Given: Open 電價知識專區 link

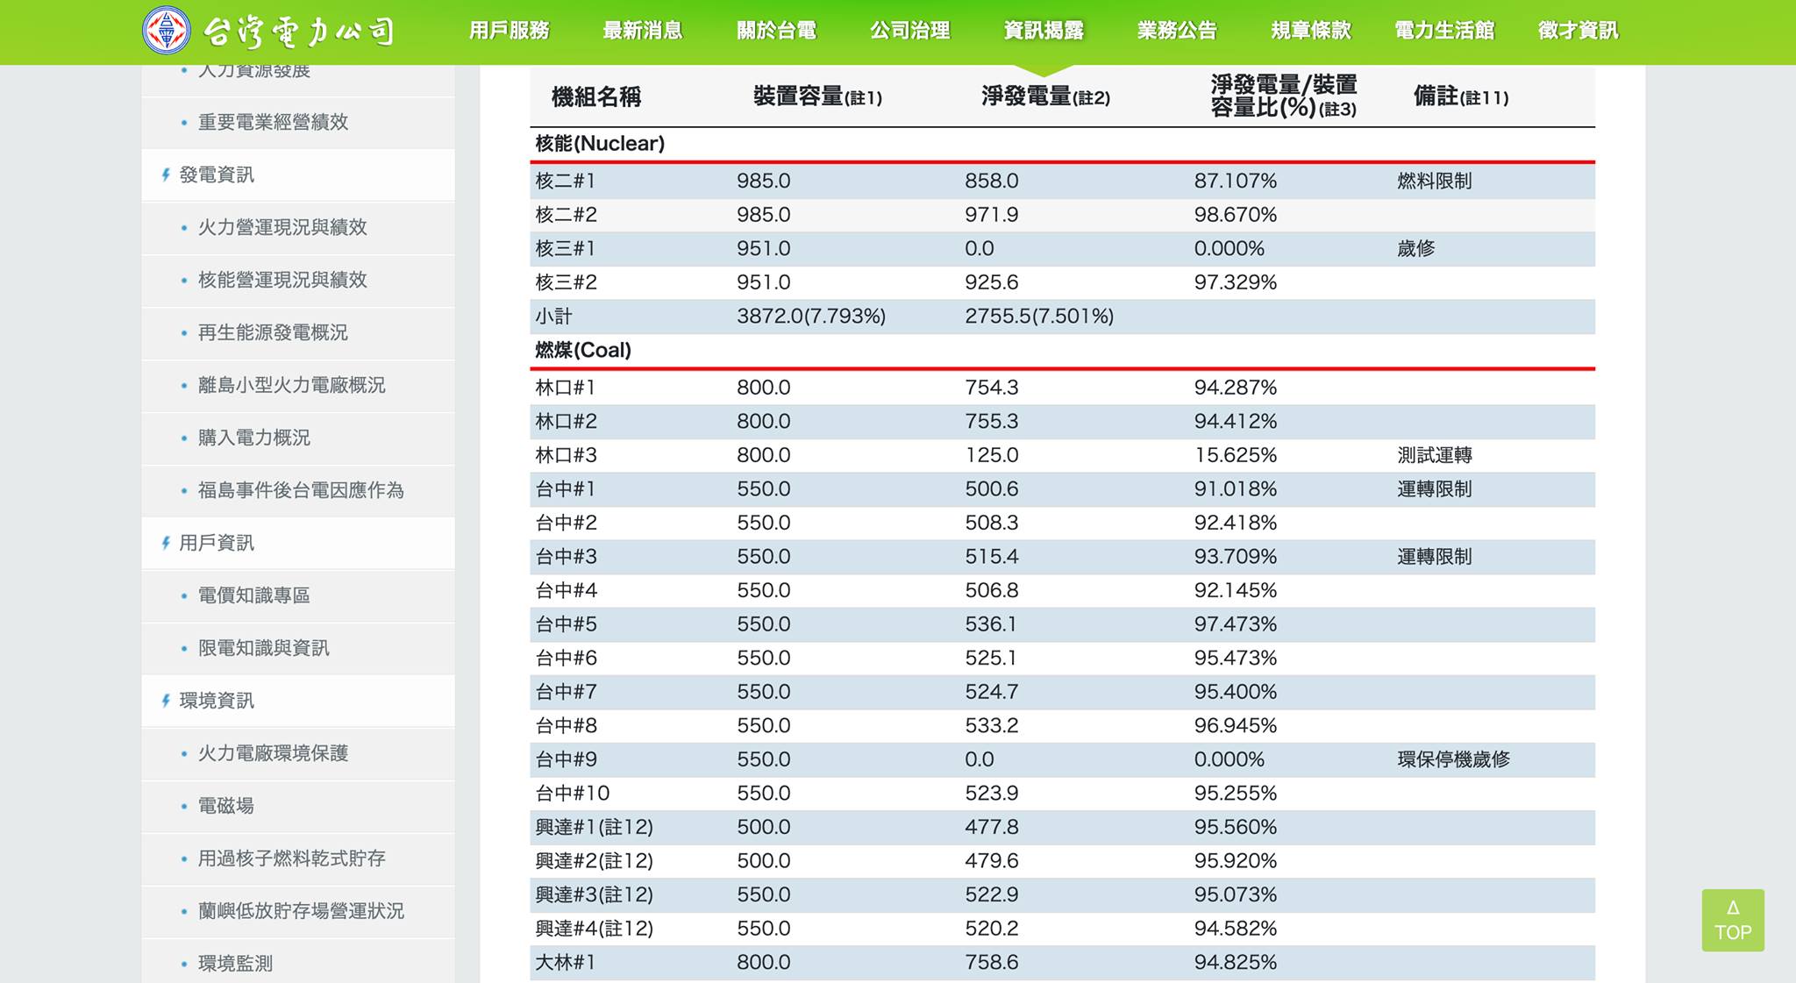Looking at the screenshot, I should [253, 595].
